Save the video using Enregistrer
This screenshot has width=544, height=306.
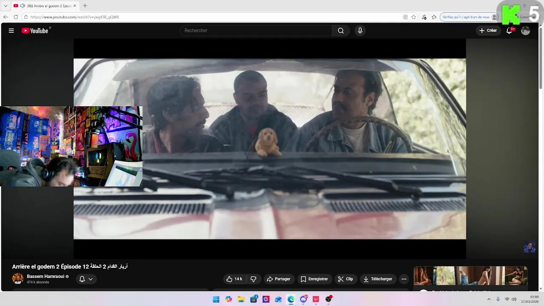314,279
